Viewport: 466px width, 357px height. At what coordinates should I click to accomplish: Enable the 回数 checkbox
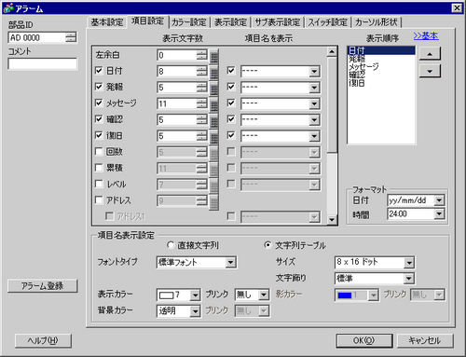pyautogui.click(x=99, y=151)
